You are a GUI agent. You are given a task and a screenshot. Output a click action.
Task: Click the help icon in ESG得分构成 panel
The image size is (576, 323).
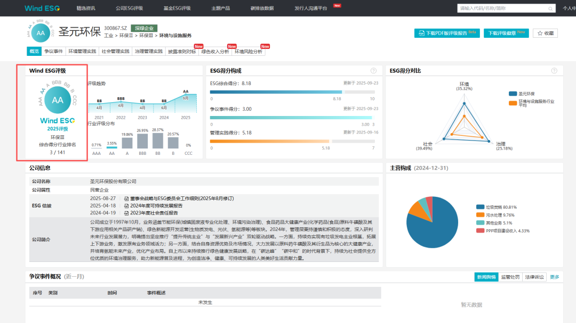373,71
